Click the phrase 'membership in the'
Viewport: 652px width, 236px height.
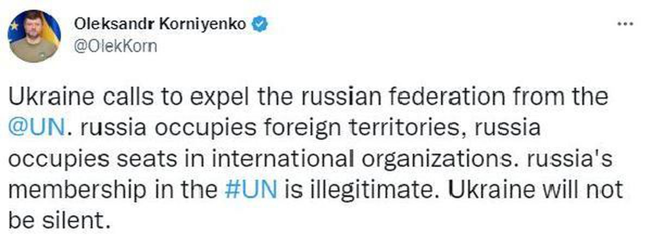[111, 190]
